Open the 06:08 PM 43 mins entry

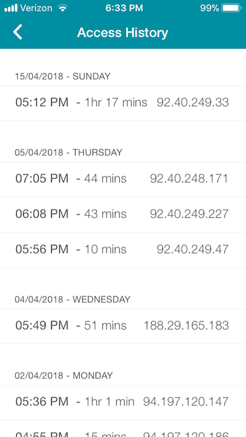[x=123, y=214]
